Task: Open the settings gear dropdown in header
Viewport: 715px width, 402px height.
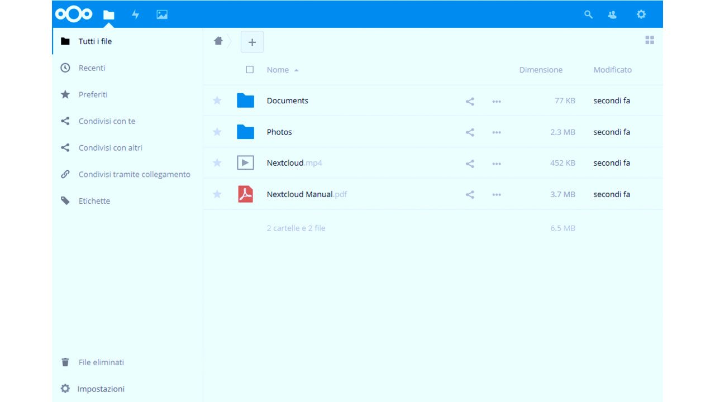Action: tap(641, 15)
